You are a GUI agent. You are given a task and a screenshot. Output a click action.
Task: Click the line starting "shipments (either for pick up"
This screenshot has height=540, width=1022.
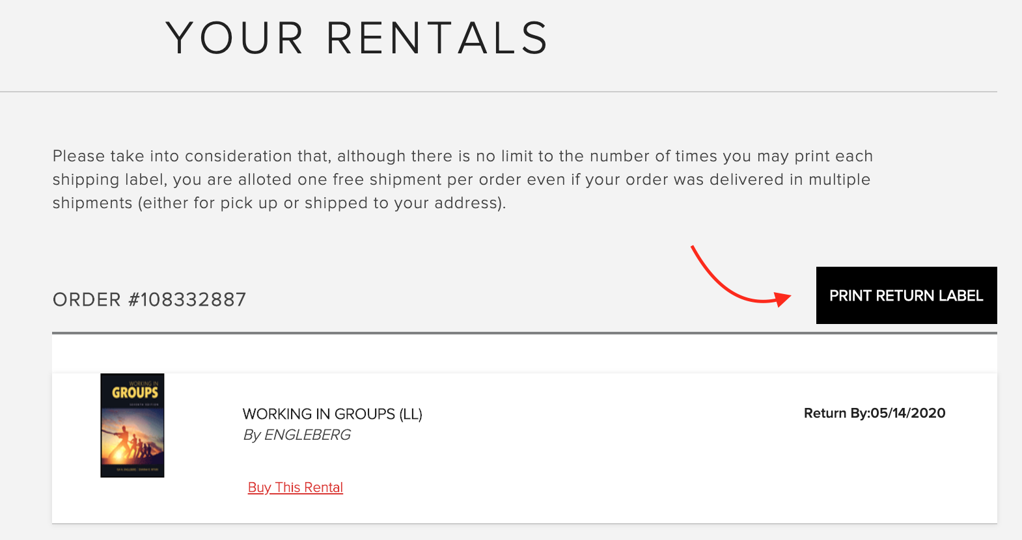click(279, 203)
